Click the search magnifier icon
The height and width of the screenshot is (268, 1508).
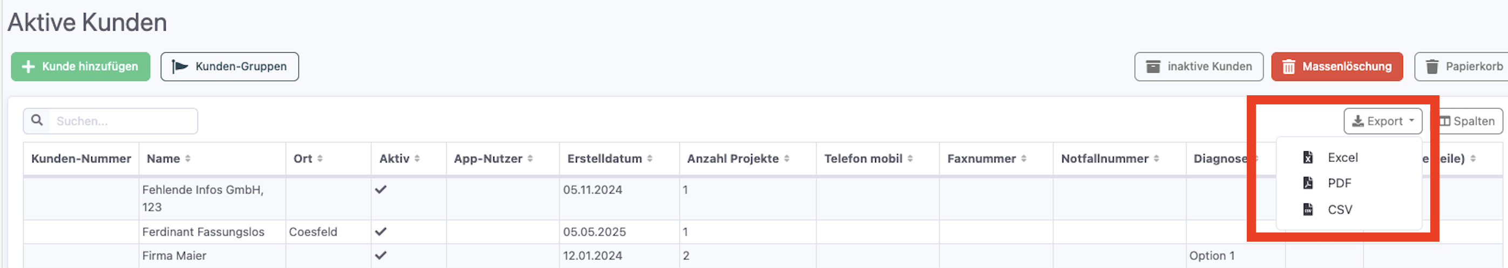37,121
